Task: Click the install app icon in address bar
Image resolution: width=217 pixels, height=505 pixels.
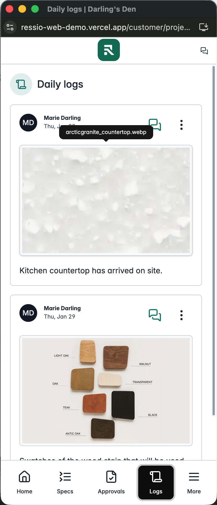Action: (204, 27)
